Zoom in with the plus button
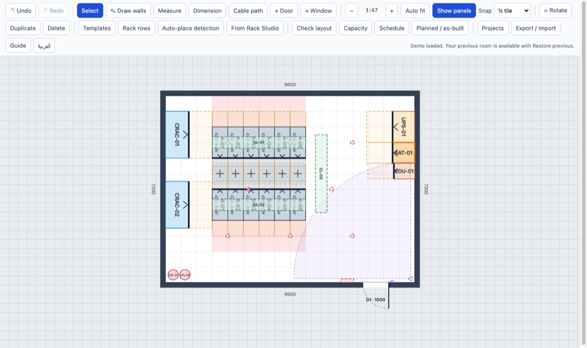 pos(392,11)
